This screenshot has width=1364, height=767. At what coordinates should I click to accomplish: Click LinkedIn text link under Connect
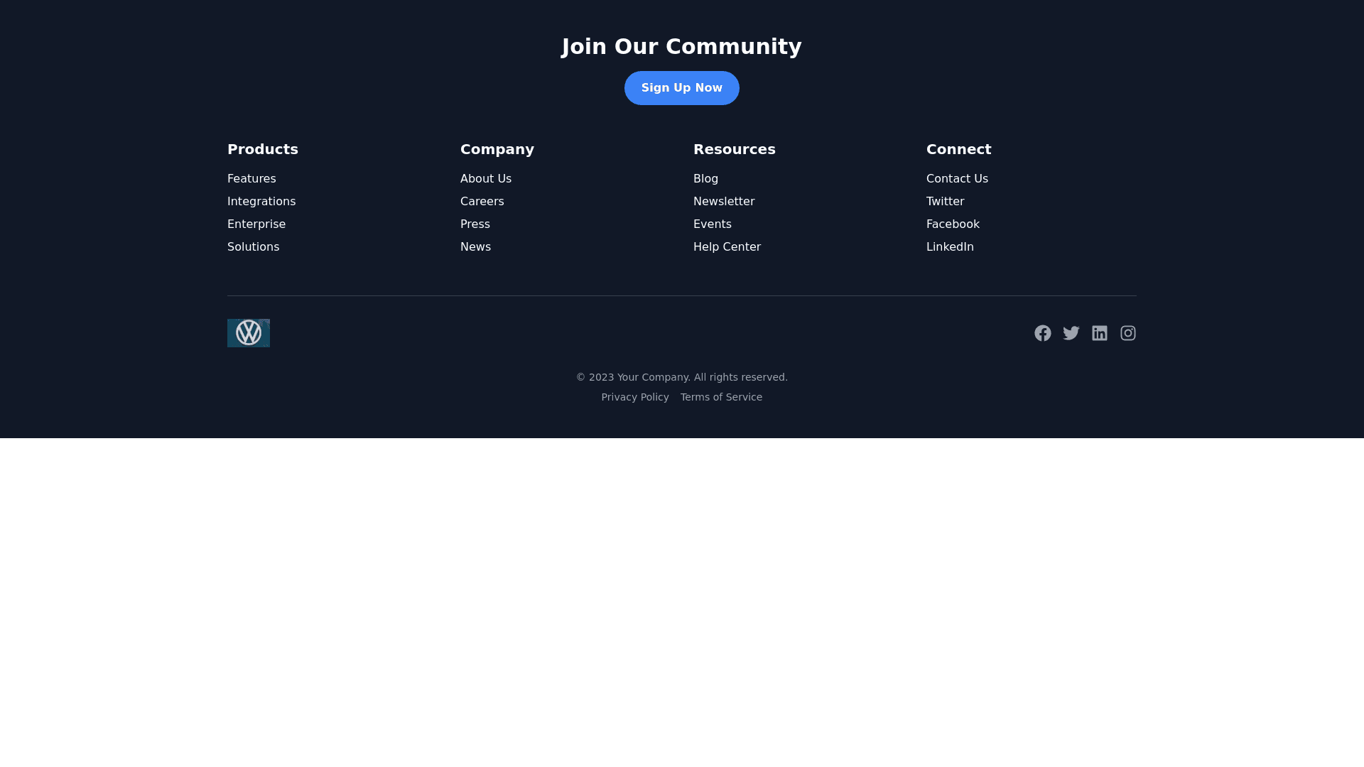point(950,247)
